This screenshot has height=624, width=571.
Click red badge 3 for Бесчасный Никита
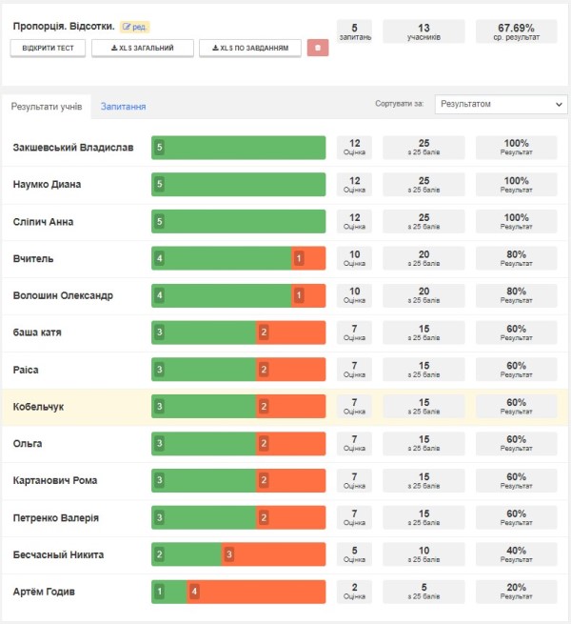(229, 554)
